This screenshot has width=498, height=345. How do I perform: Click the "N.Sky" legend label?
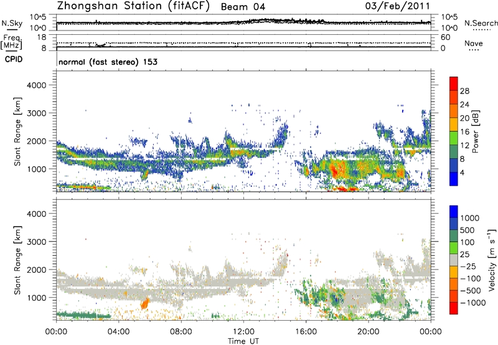click(12, 23)
